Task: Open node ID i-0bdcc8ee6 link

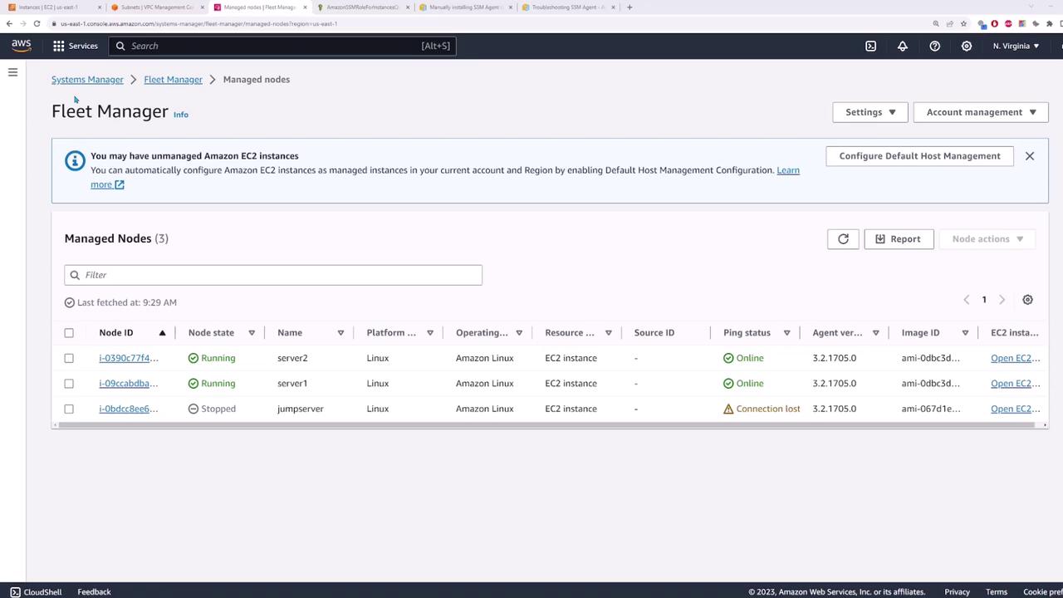Action: (129, 409)
